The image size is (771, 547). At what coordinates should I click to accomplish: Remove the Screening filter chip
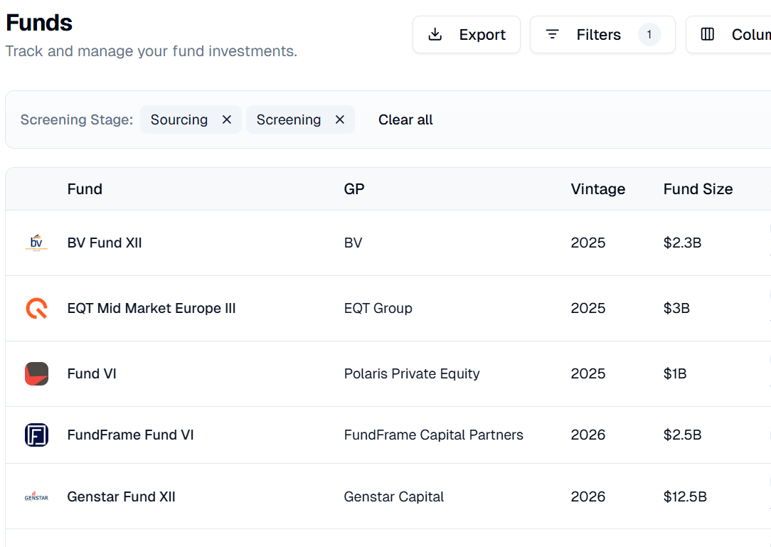340,120
